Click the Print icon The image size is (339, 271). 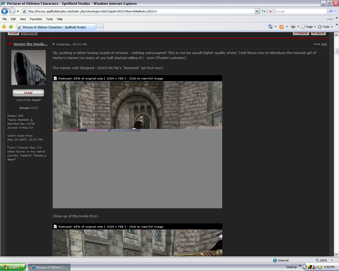click(x=293, y=27)
